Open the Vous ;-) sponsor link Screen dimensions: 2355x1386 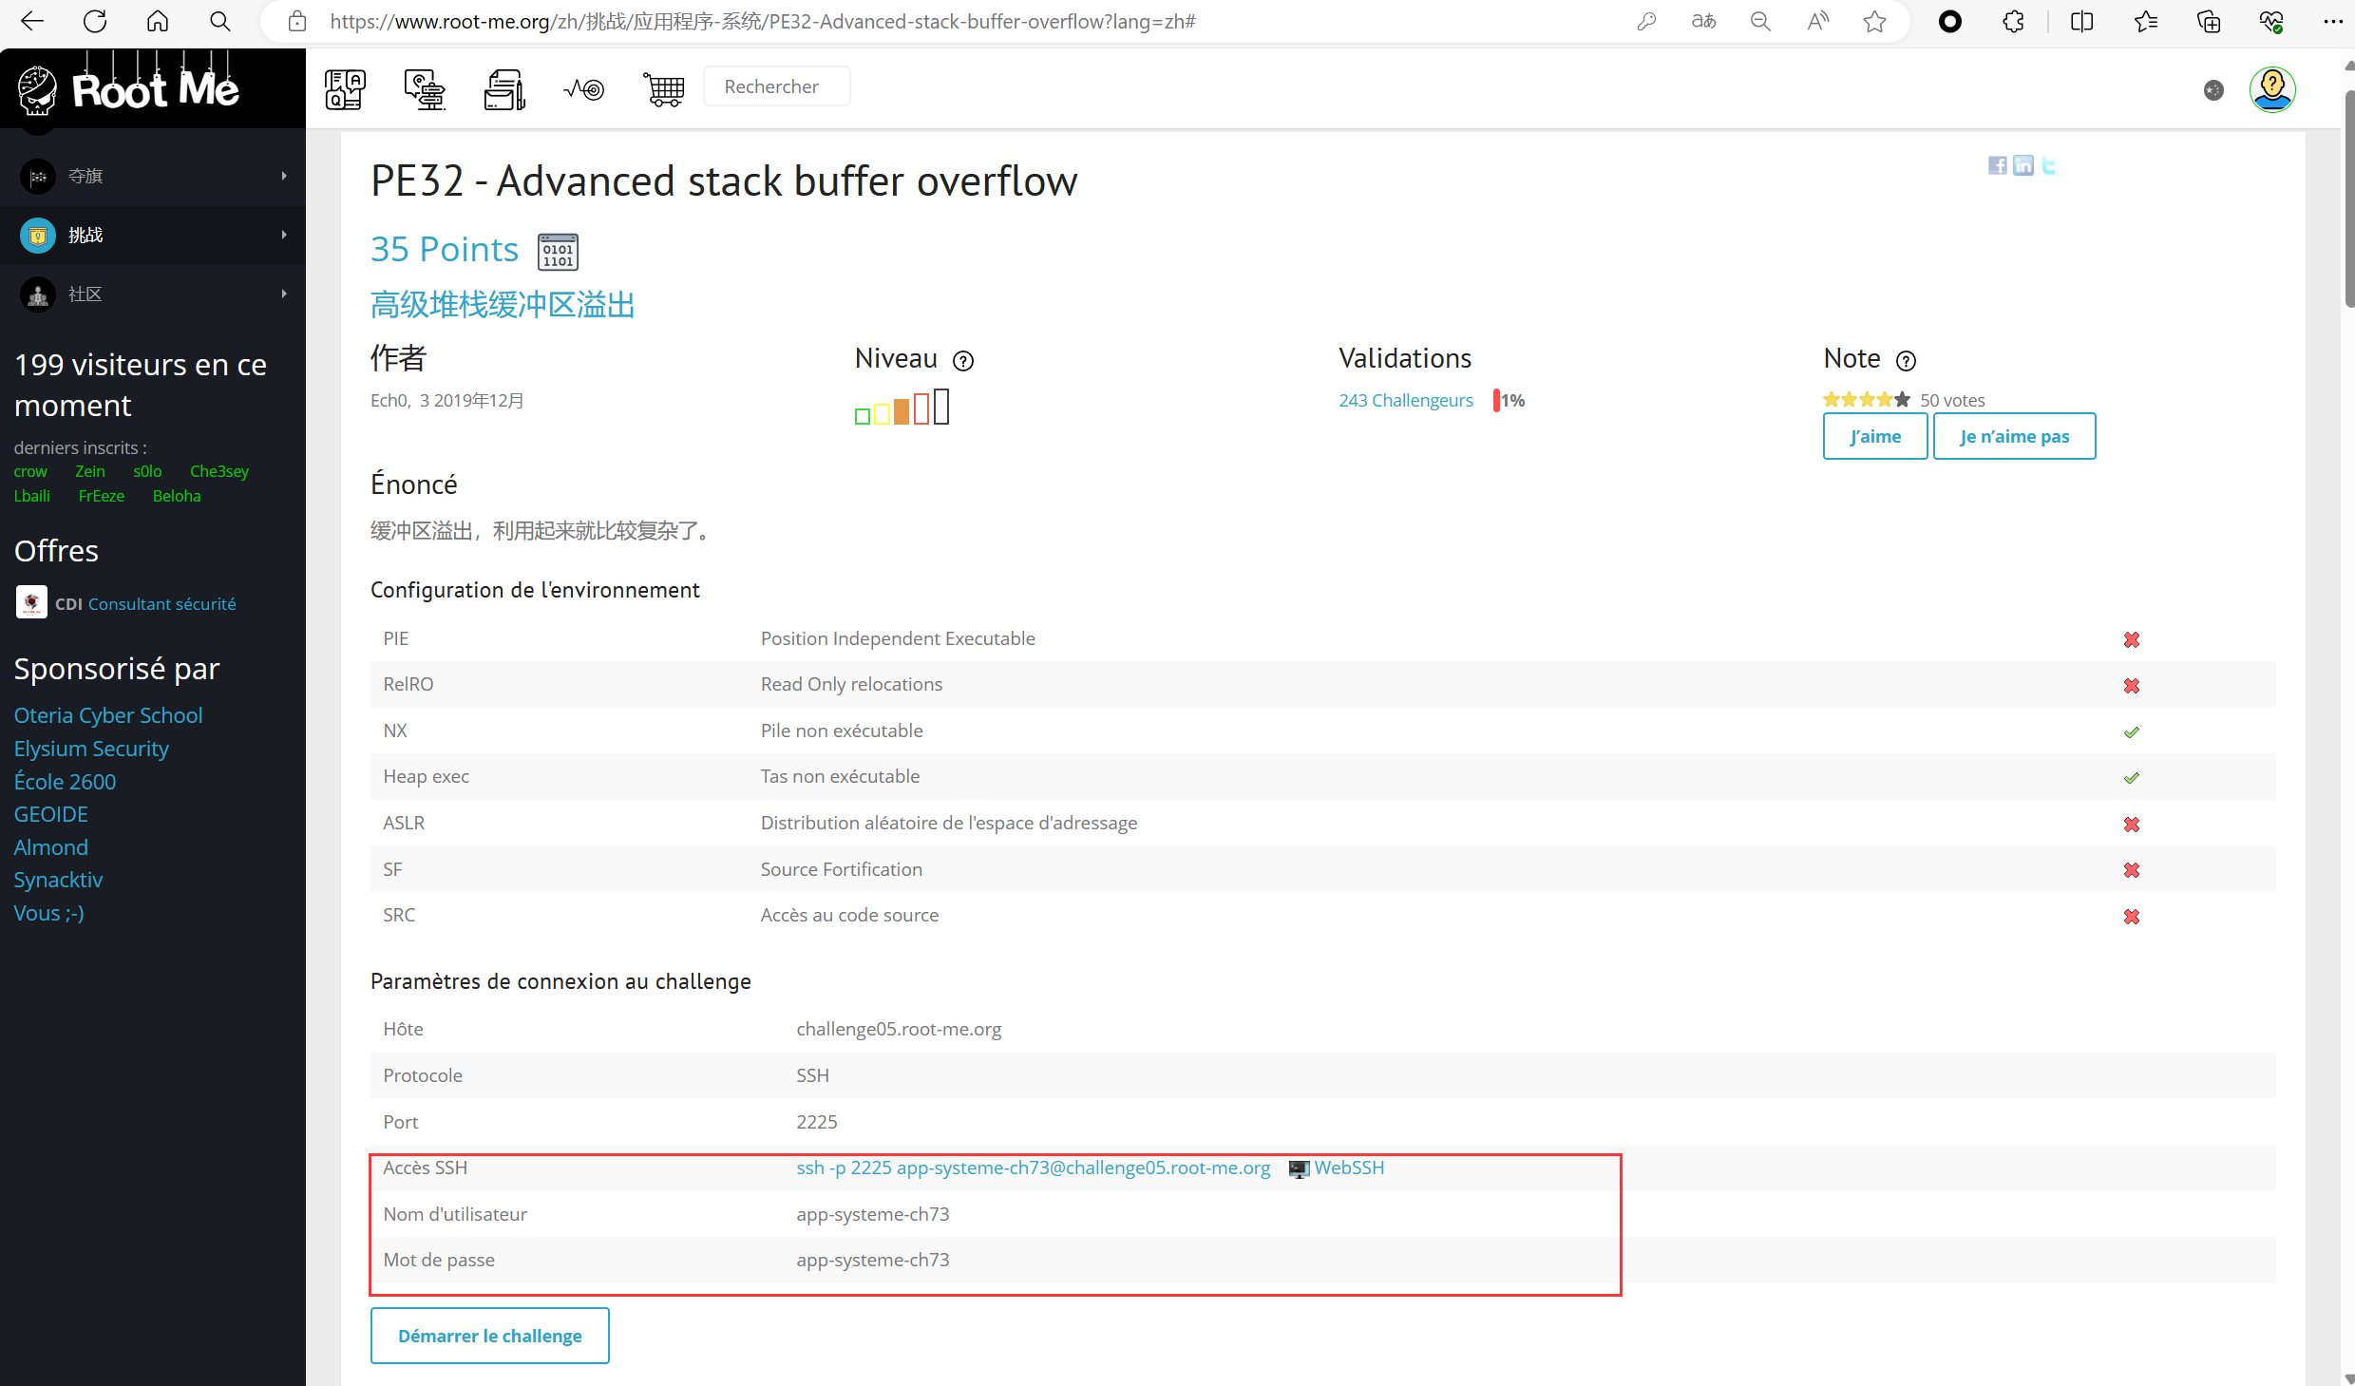pyautogui.click(x=49, y=913)
